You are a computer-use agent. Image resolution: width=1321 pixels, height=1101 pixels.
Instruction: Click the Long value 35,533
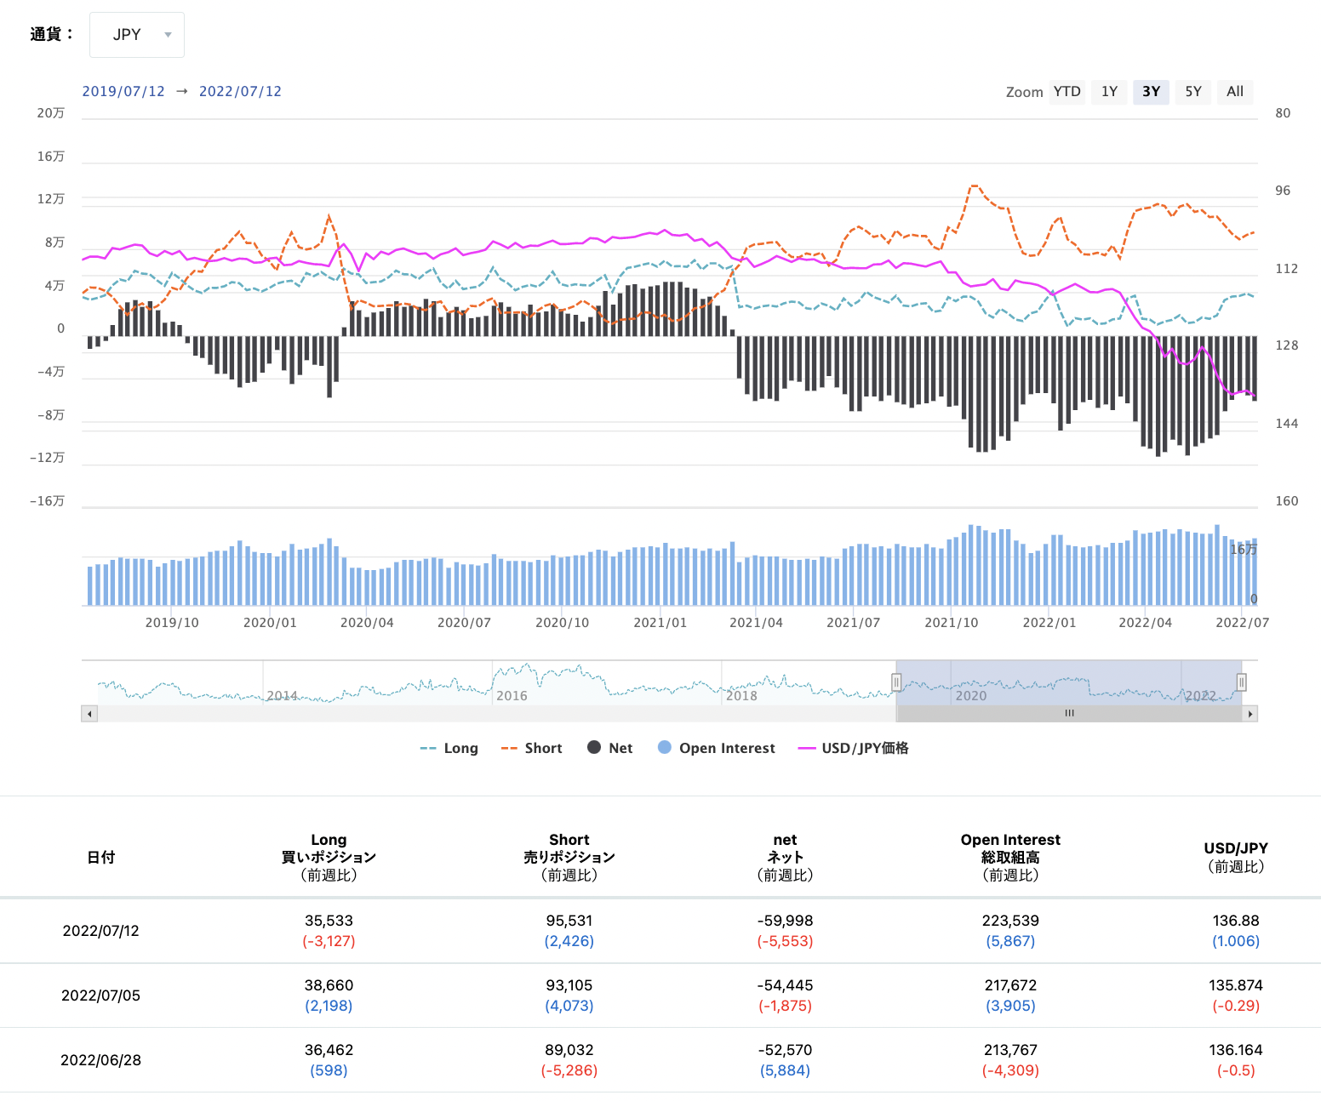(x=329, y=921)
